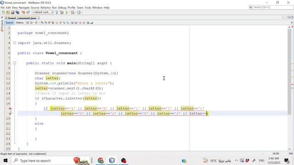
Task: Open the File menu
Action: point(3,8)
